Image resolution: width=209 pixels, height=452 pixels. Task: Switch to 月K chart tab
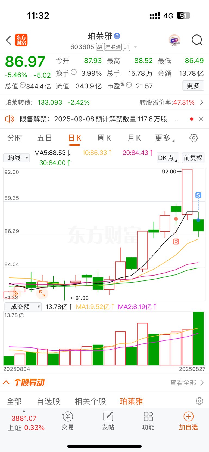click(134, 138)
